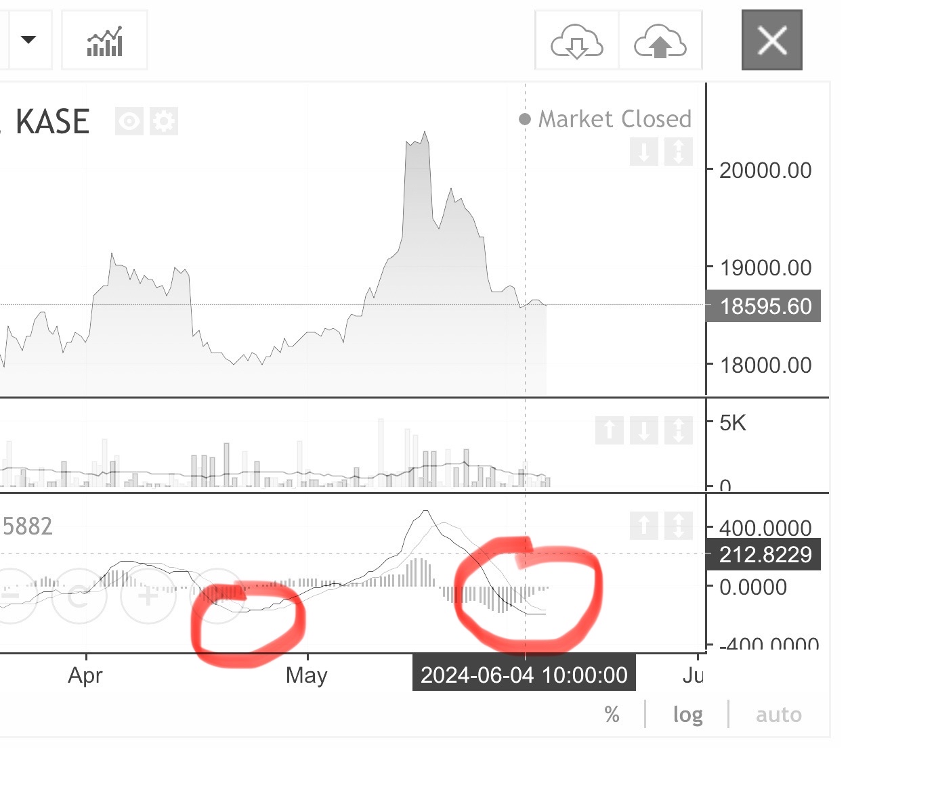
Task: Reset chart zoom with circular arrow button
Action: 79,596
